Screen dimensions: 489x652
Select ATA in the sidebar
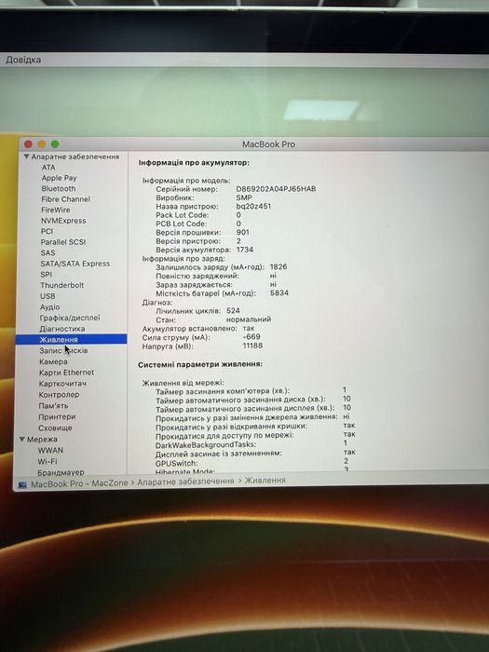pos(48,167)
